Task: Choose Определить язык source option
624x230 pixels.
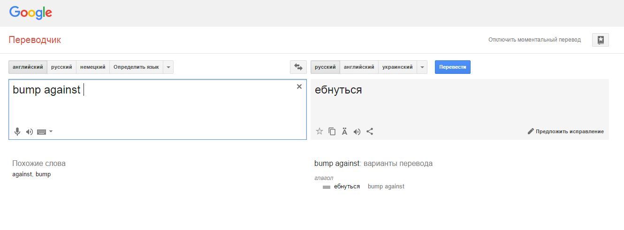Action: (x=136, y=67)
